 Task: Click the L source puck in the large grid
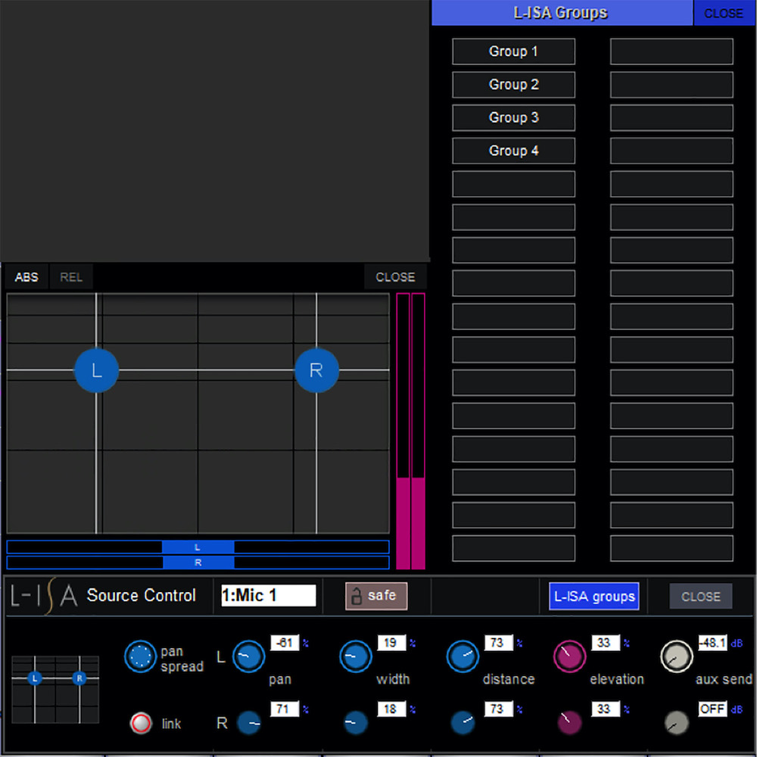click(97, 370)
